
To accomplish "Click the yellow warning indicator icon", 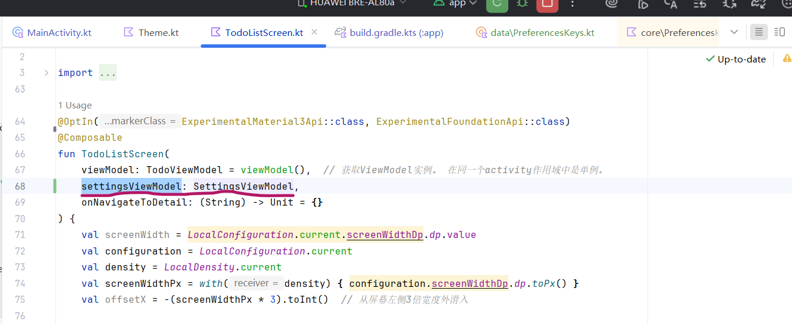I will (x=787, y=58).
